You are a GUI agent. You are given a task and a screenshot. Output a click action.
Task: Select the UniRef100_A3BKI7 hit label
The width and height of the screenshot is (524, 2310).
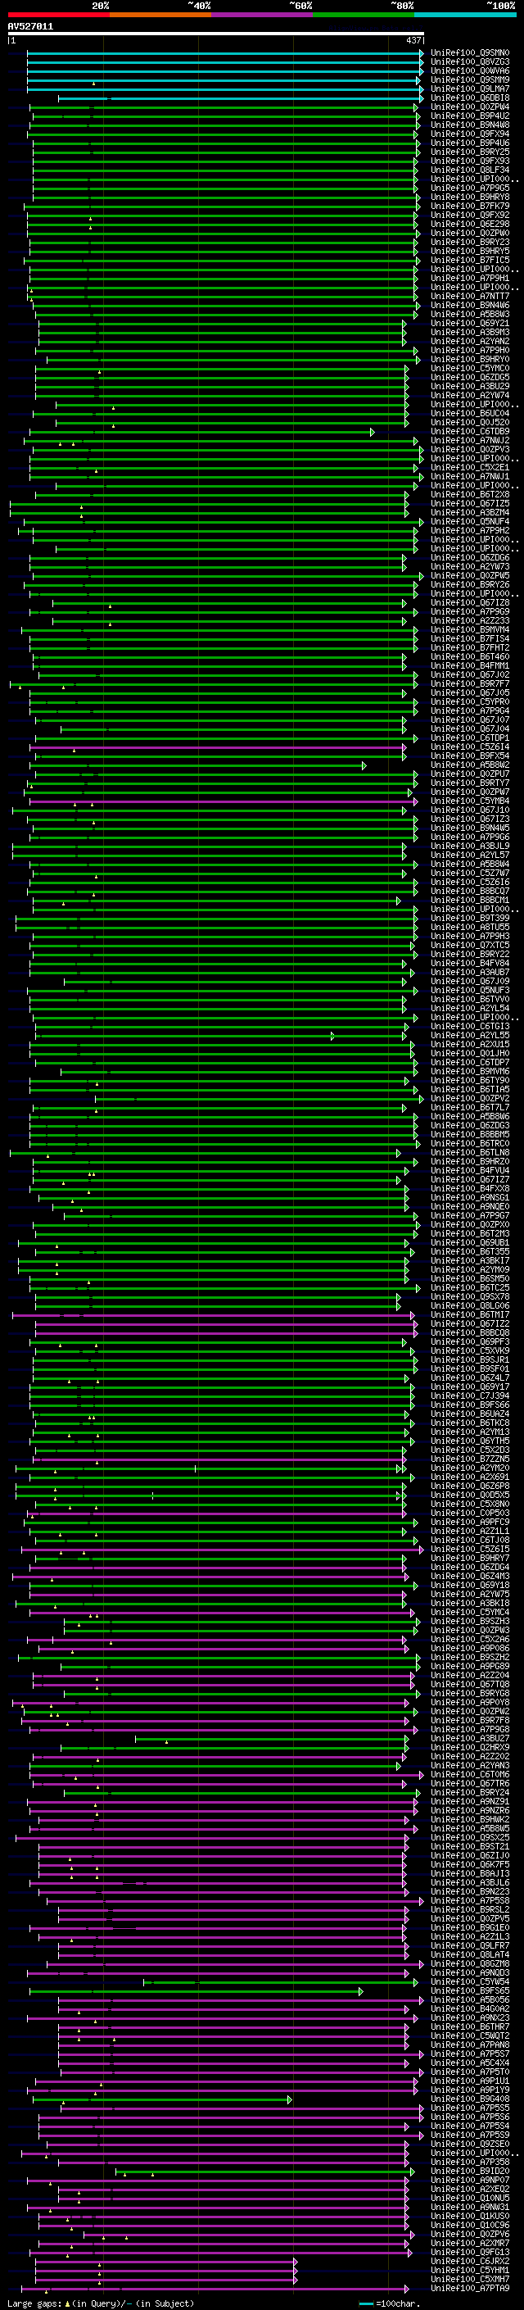point(470,1260)
